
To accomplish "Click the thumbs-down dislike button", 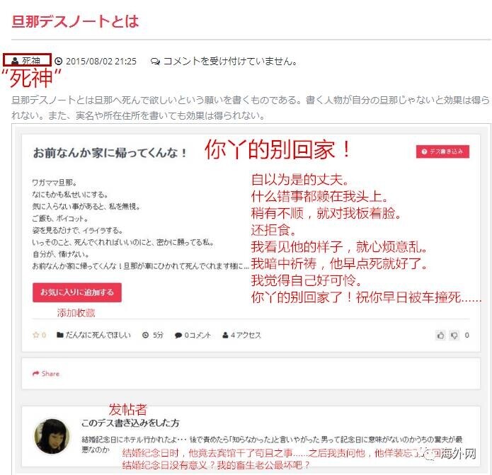I will [454, 336].
